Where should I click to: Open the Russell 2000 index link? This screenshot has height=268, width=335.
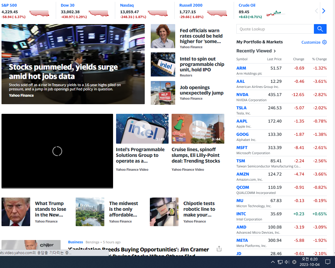(x=191, y=5)
